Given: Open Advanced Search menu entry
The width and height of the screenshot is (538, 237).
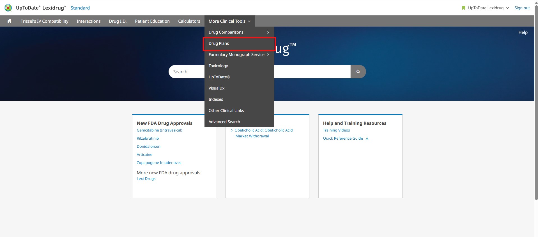Looking at the screenshot, I should point(224,122).
